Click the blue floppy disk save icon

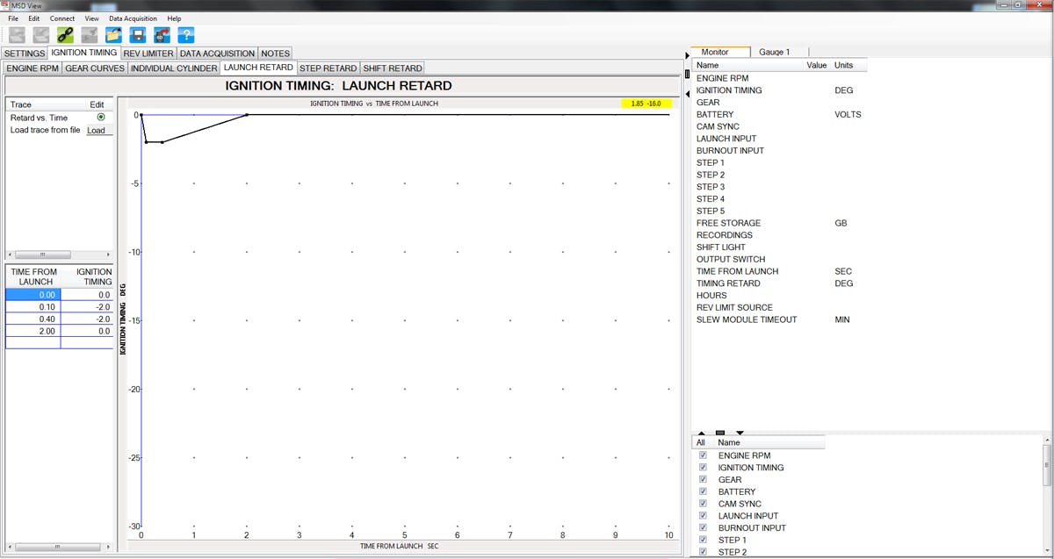tap(138, 35)
